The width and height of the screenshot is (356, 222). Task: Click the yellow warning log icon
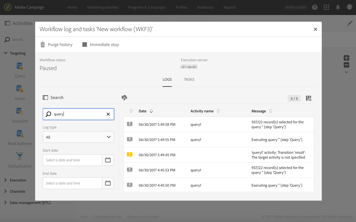(x=130, y=155)
